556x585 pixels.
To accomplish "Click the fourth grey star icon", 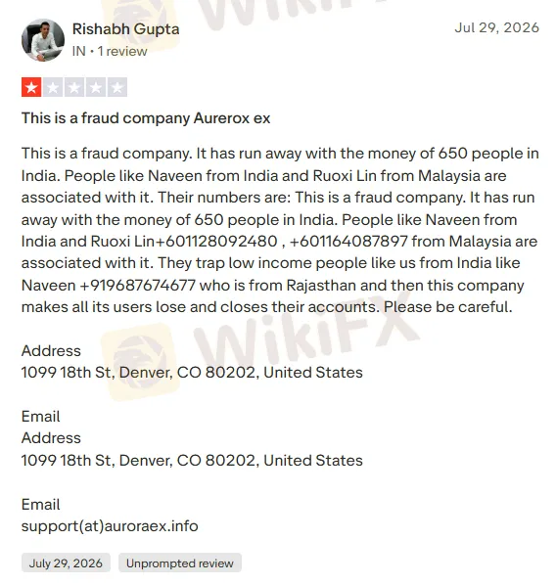I will point(96,87).
